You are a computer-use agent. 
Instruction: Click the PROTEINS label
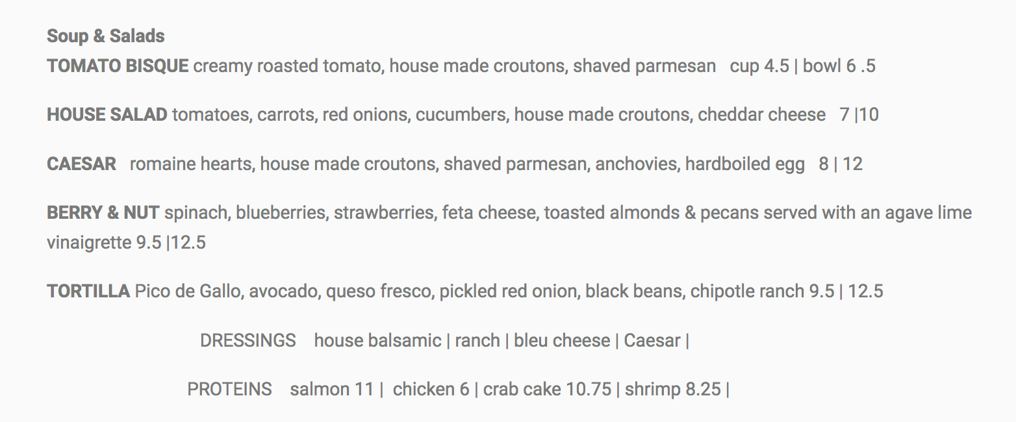coord(229,389)
